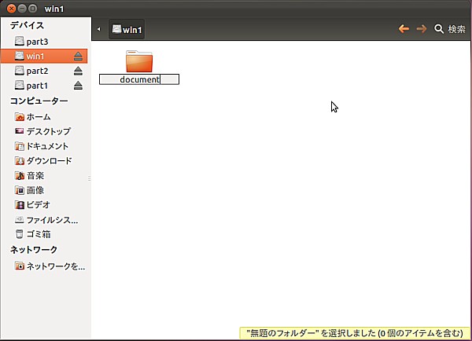Open ファイルシス... in the sidebar
This screenshot has height=341, width=472.
tap(53, 220)
